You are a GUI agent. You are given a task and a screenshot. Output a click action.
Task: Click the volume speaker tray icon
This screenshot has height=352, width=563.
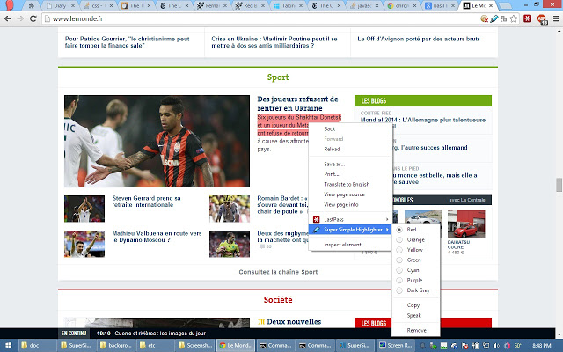pos(496,346)
